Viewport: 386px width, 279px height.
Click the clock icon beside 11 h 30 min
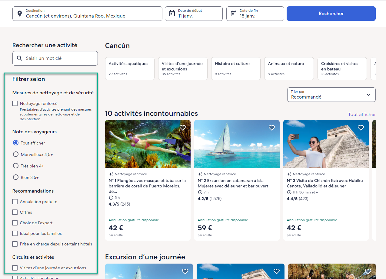pos(289,192)
